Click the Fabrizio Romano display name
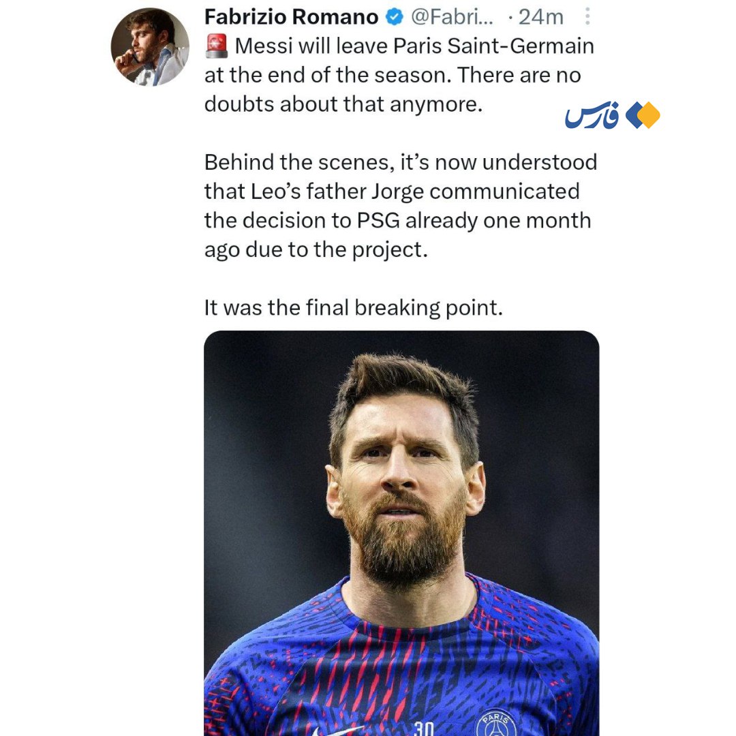This screenshot has width=736, height=736. click(x=292, y=17)
